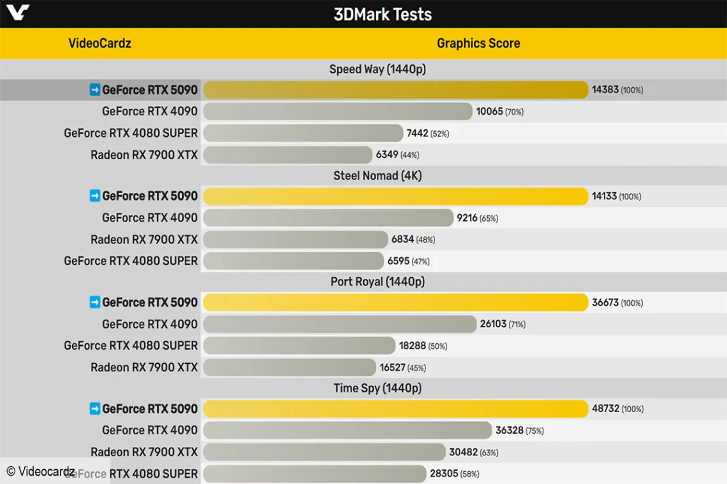
Task: Select the Steel Nomad (4K) section header
Action: 378,176
